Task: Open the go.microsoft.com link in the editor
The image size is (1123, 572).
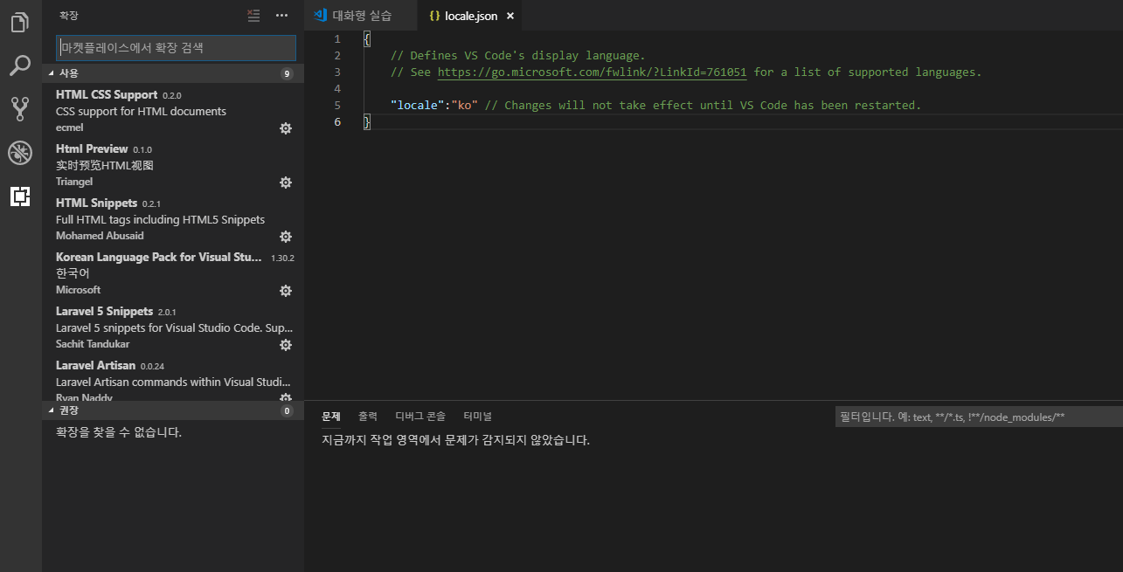Action: (x=592, y=72)
